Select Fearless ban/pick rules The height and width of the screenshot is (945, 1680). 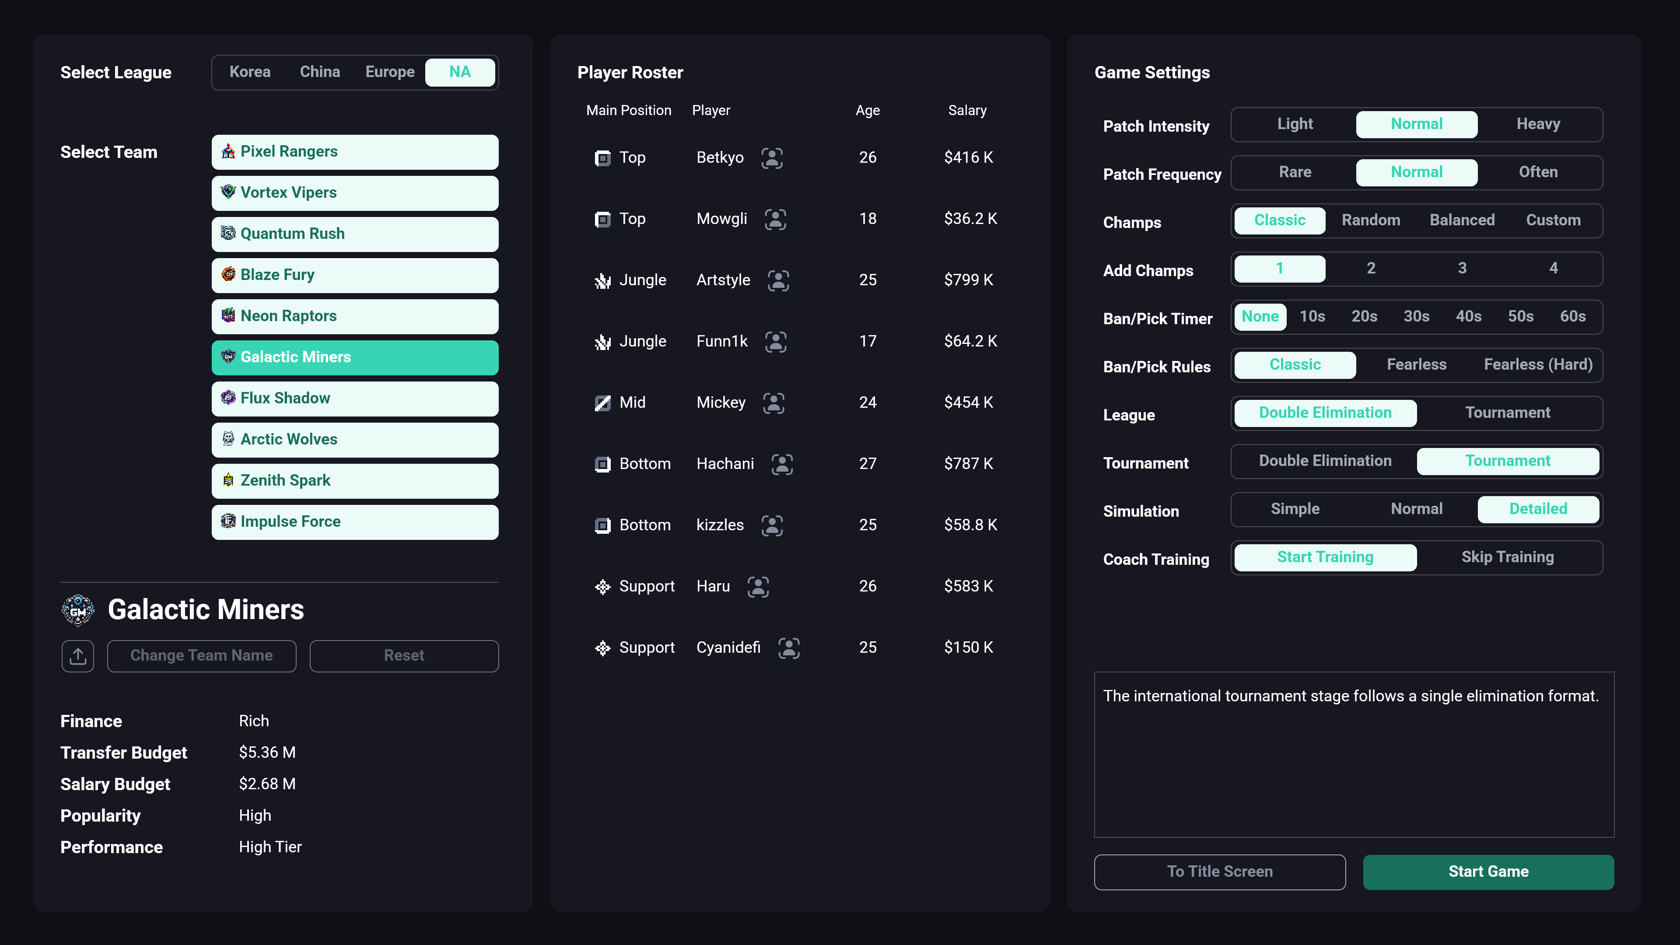click(1417, 365)
